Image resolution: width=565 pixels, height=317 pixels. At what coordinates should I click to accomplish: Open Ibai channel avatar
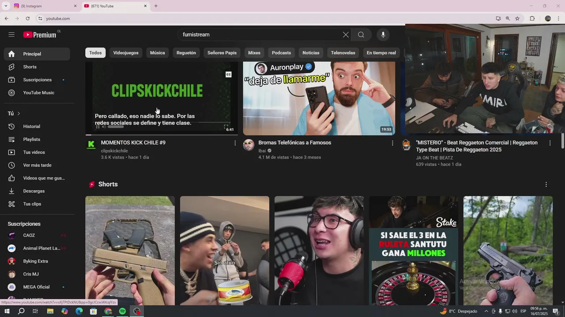pos(249,145)
